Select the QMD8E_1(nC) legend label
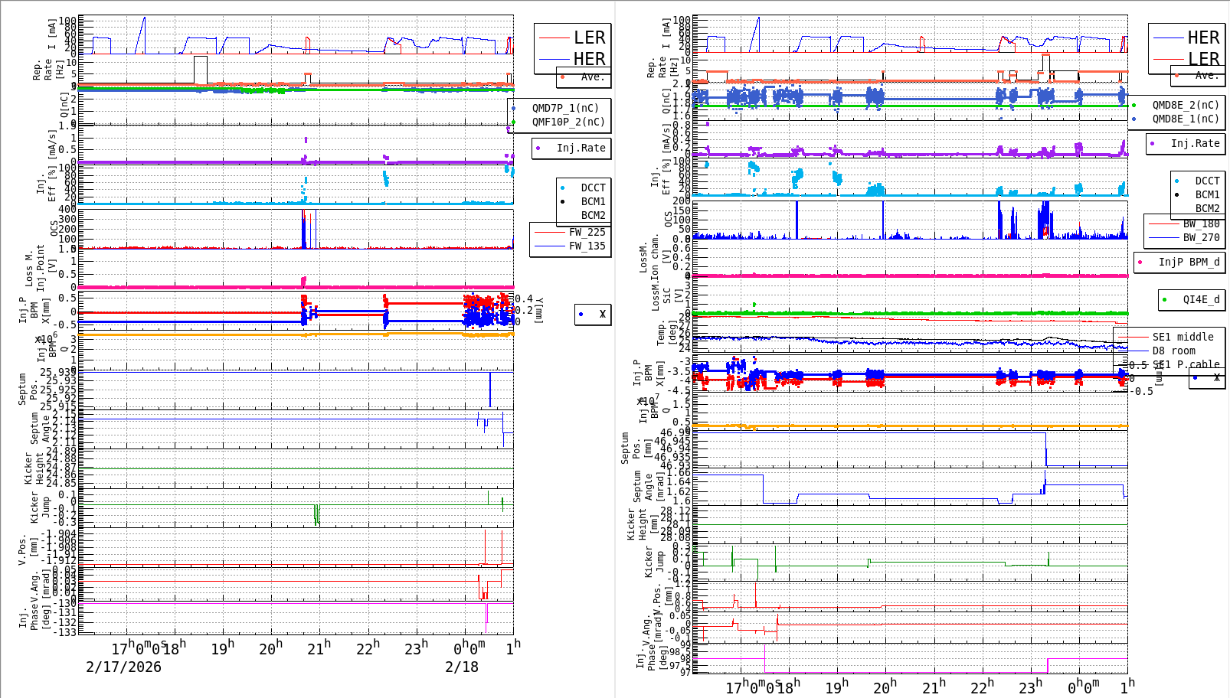Screen dimensions: 1230x698 [1186, 119]
